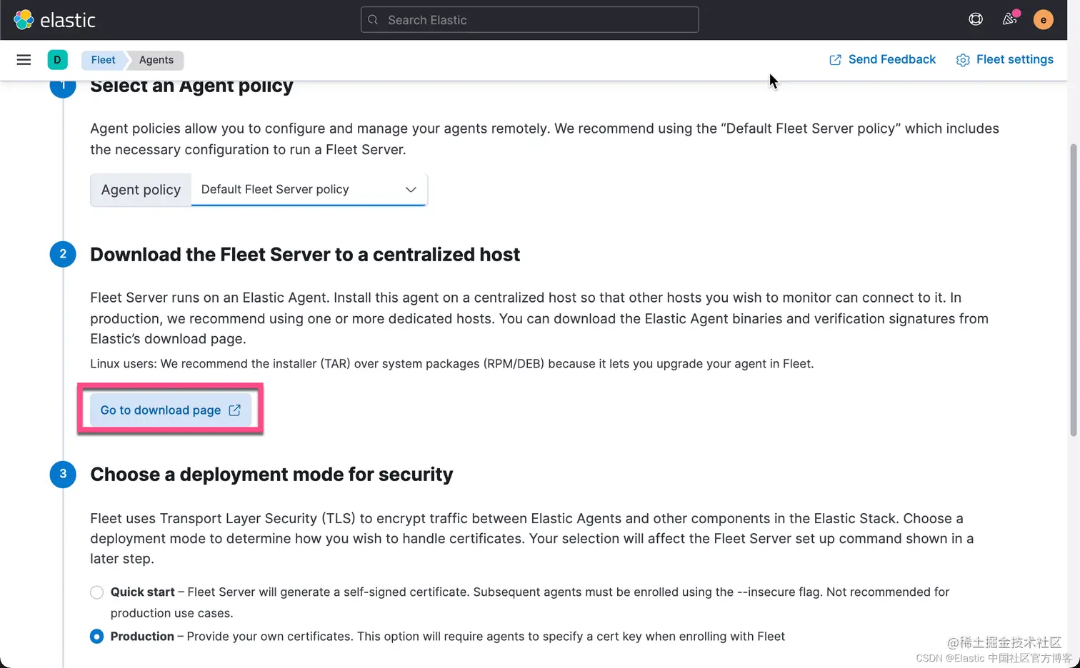Open the newsfeed celebration icon
Screen dimensions: 1080x668
coord(1010,20)
